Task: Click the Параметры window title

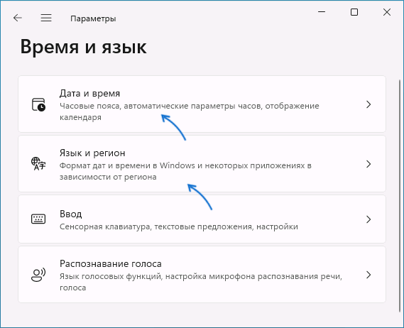Action: click(x=93, y=18)
